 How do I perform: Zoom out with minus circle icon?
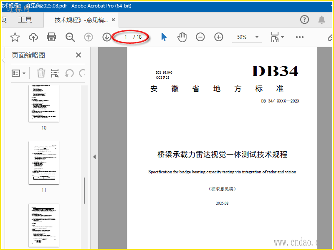tap(200, 37)
